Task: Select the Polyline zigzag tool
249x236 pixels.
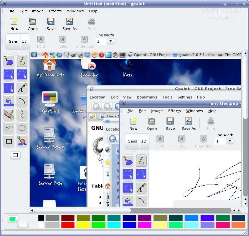Action: coord(9,128)
